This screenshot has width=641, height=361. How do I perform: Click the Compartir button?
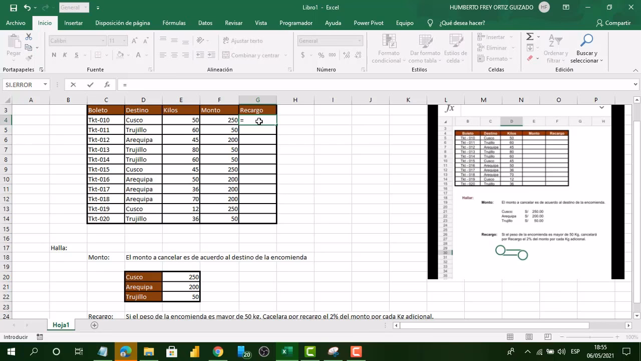click(x=613, y=23)
